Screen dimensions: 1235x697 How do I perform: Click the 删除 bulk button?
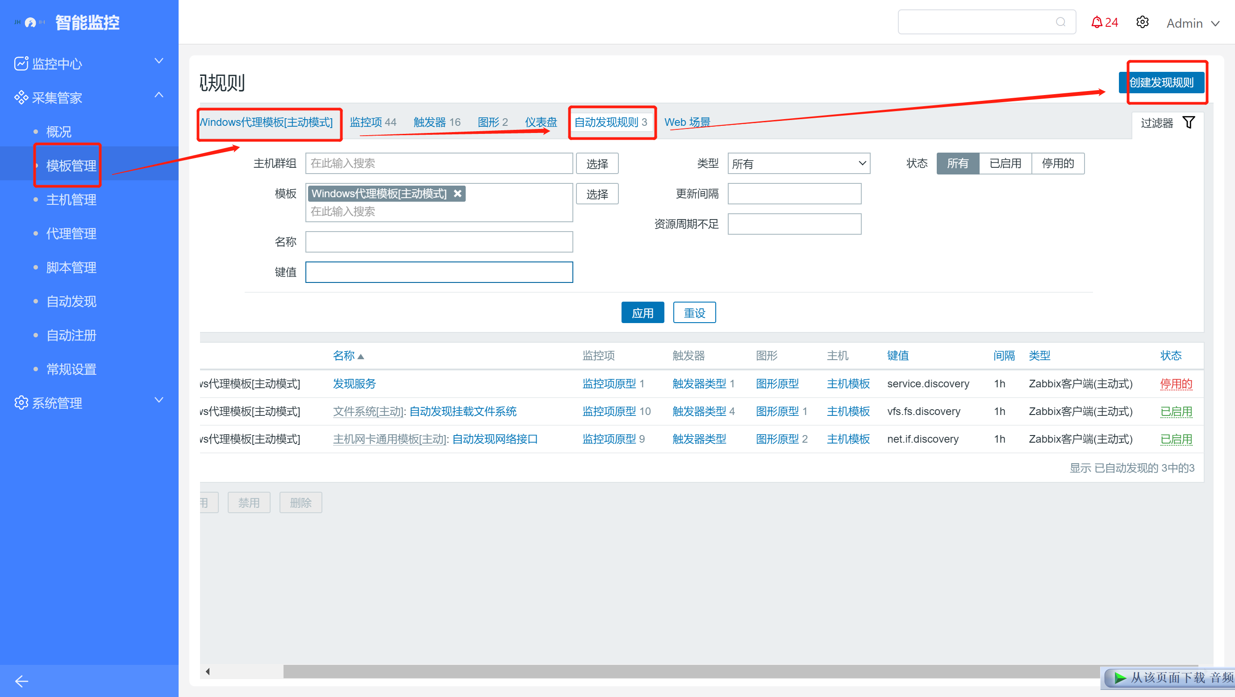(x=300, y=502)
